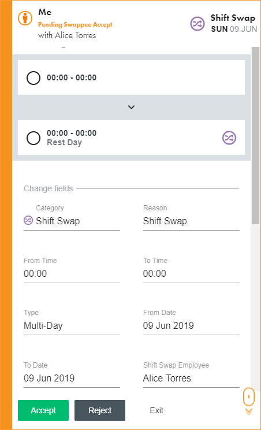Open the Type Multi-Day field
This screenshot has width=261, height=430.
click(72, 326)
